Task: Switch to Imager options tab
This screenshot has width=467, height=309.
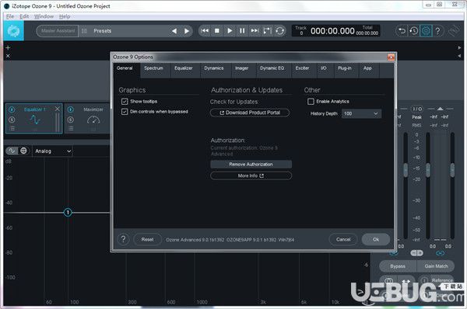Action: (242, 68)
